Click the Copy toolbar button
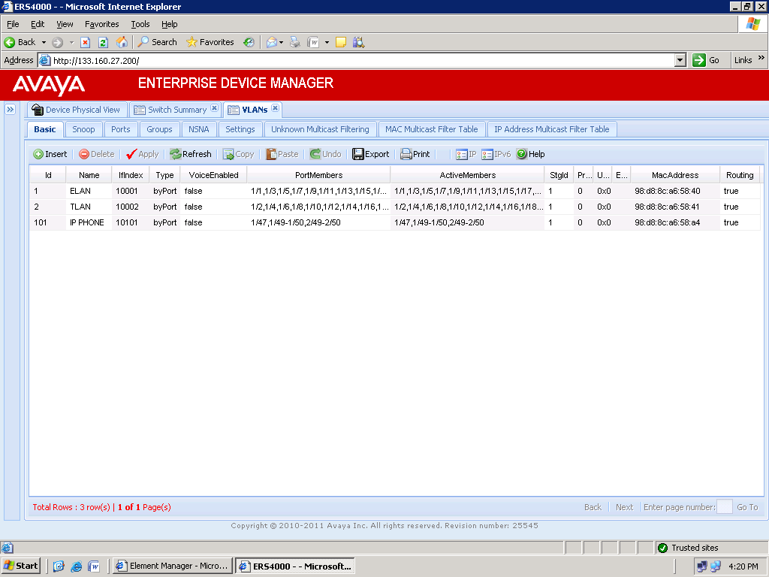This screenshot has width=769, height=577. click(238, 154)
